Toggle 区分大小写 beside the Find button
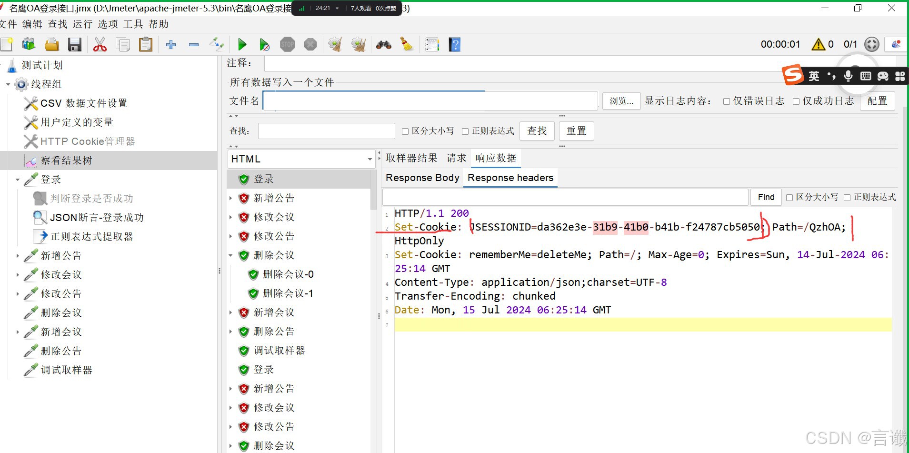 pos(789,198)
